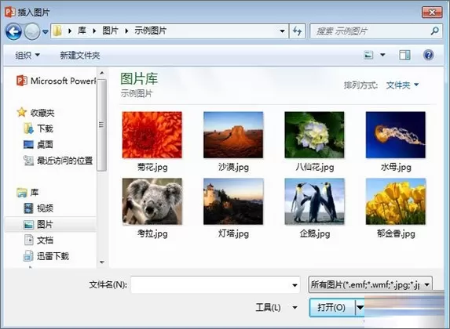The height and width of the screenshot is (329, 450).
Task: Click the 库 libraries node
Action: (x=27, y=193)
